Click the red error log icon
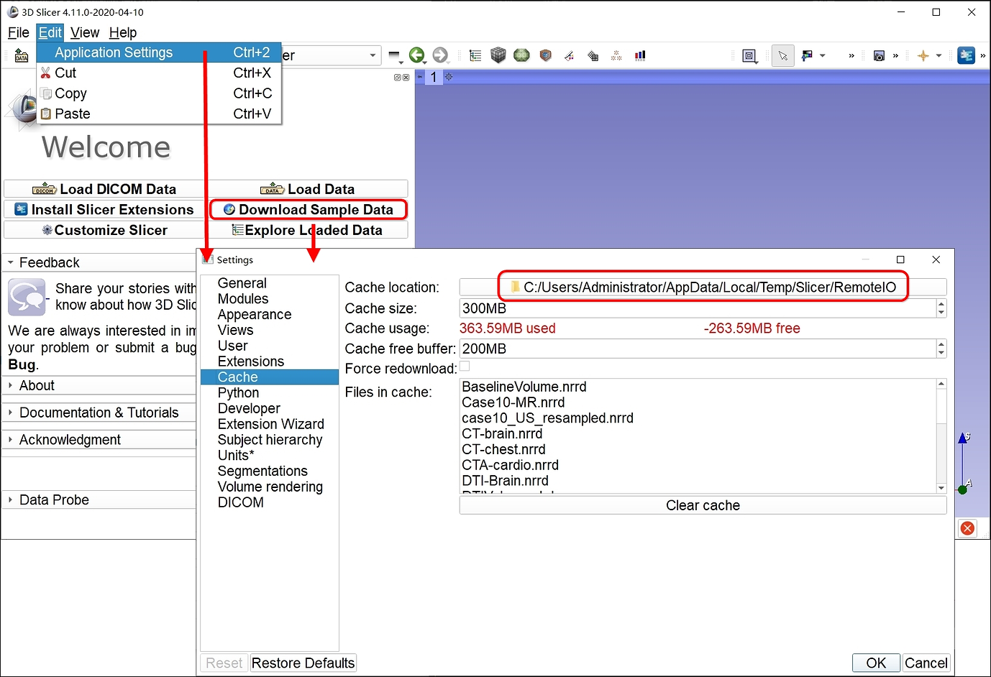 pos(968,528)
